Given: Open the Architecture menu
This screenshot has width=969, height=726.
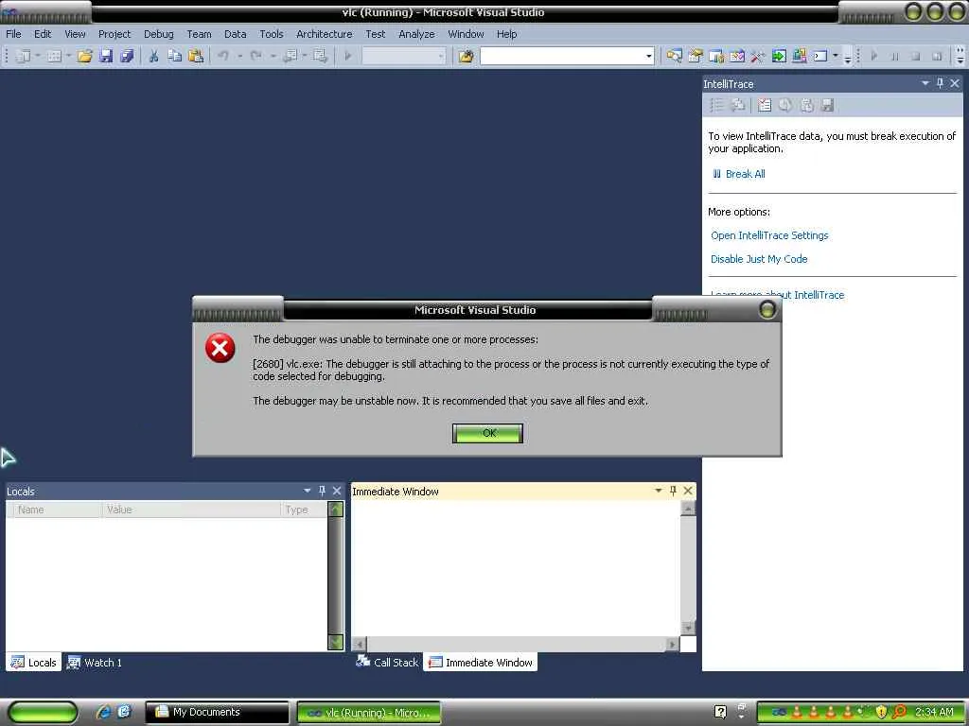Looking at the screenshot, I should point(324,34).
